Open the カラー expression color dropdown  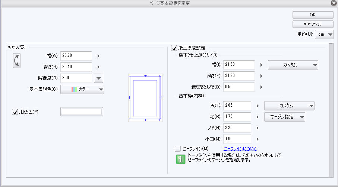point(82,89)
